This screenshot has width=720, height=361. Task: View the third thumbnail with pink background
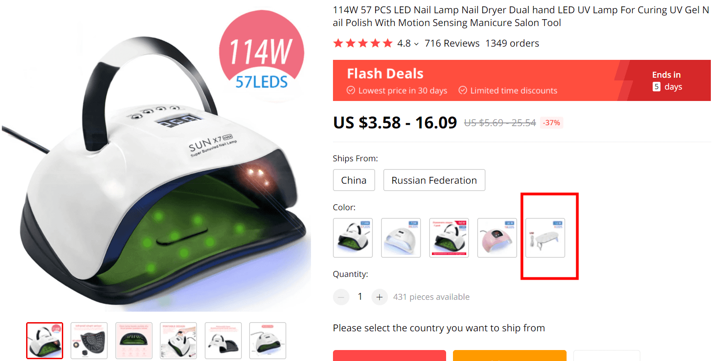coord(134,340)
